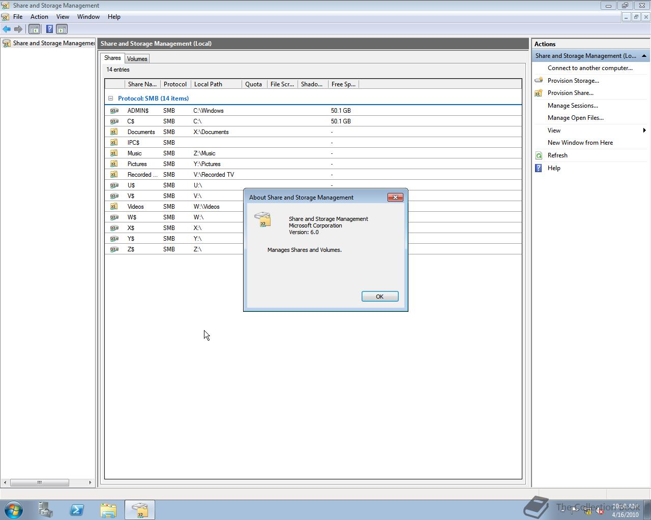Sort by Free Space column header

coord(343,84)
